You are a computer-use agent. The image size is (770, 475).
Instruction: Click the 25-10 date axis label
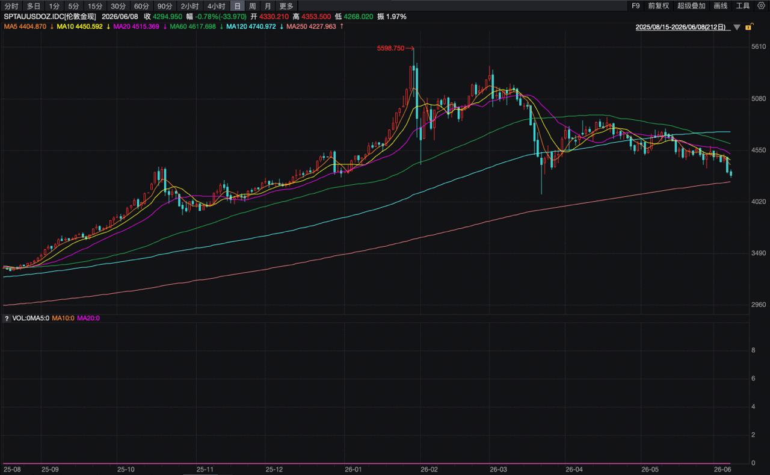(x=126, y=469)
